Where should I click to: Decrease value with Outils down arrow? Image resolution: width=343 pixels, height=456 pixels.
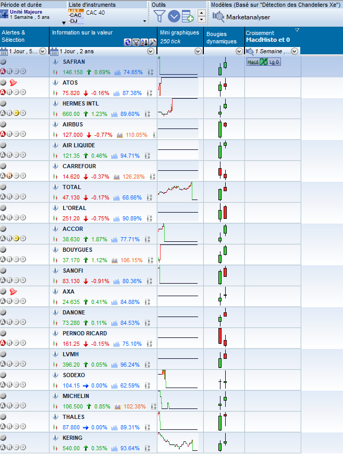click(x=201, y=20)
